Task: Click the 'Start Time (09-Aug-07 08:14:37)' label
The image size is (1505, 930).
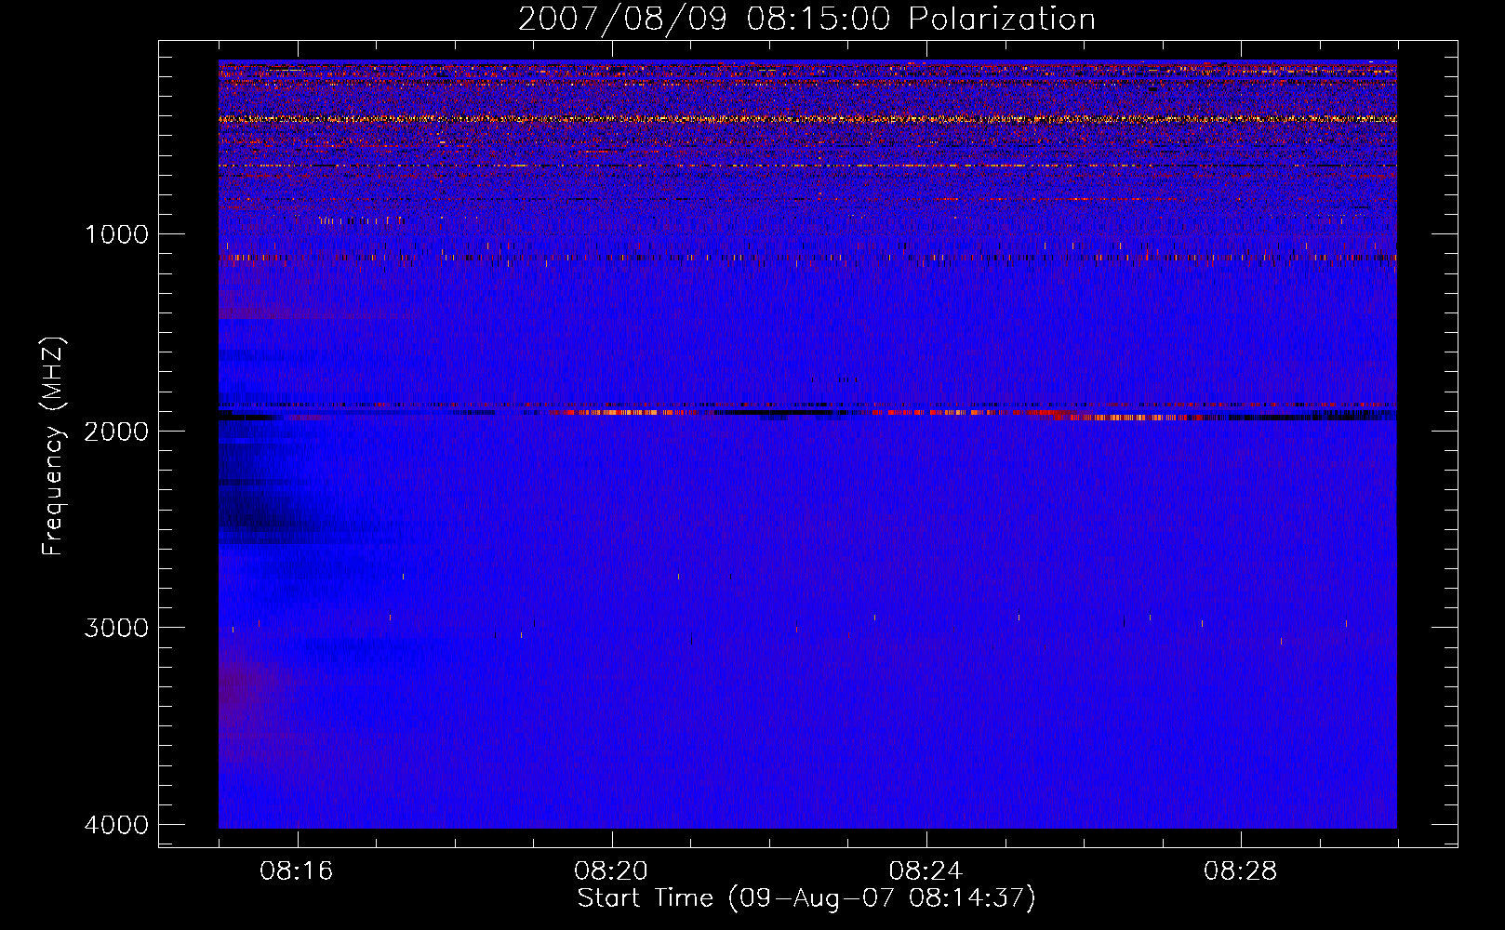Action: (806, 898)
